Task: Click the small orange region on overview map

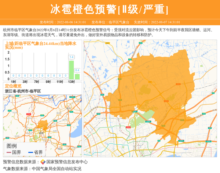Action: [x=44, y=125]
